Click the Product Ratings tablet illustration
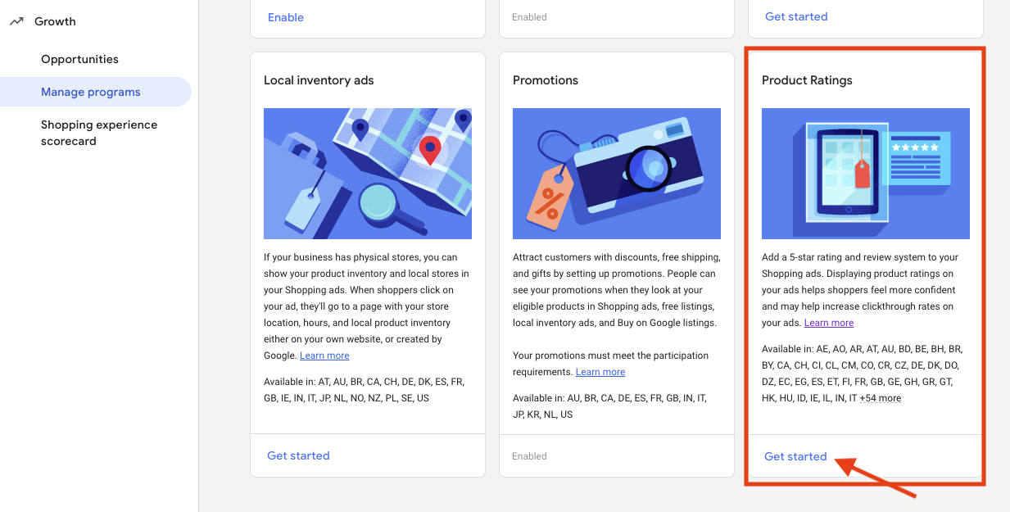 point(865,173)
